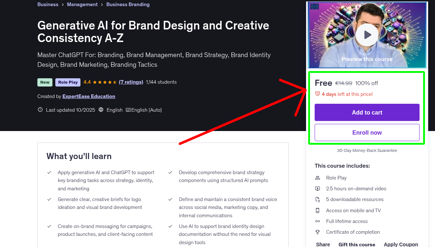Click Enroll now

367,132
